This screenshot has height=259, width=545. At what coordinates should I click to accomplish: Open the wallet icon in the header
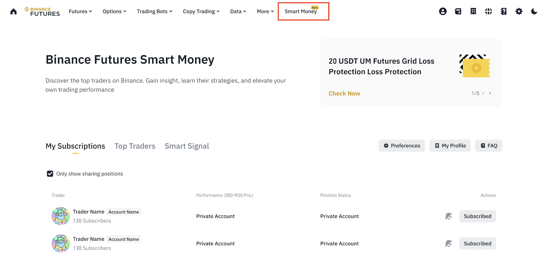(458, 12)
